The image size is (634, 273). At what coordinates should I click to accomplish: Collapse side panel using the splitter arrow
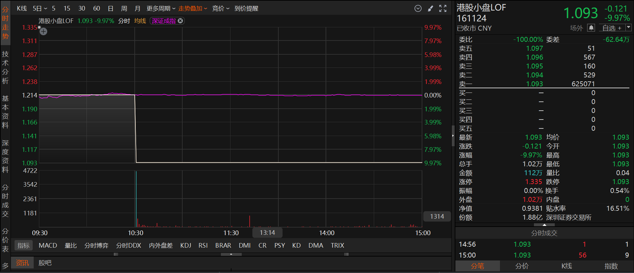point(453,136)
